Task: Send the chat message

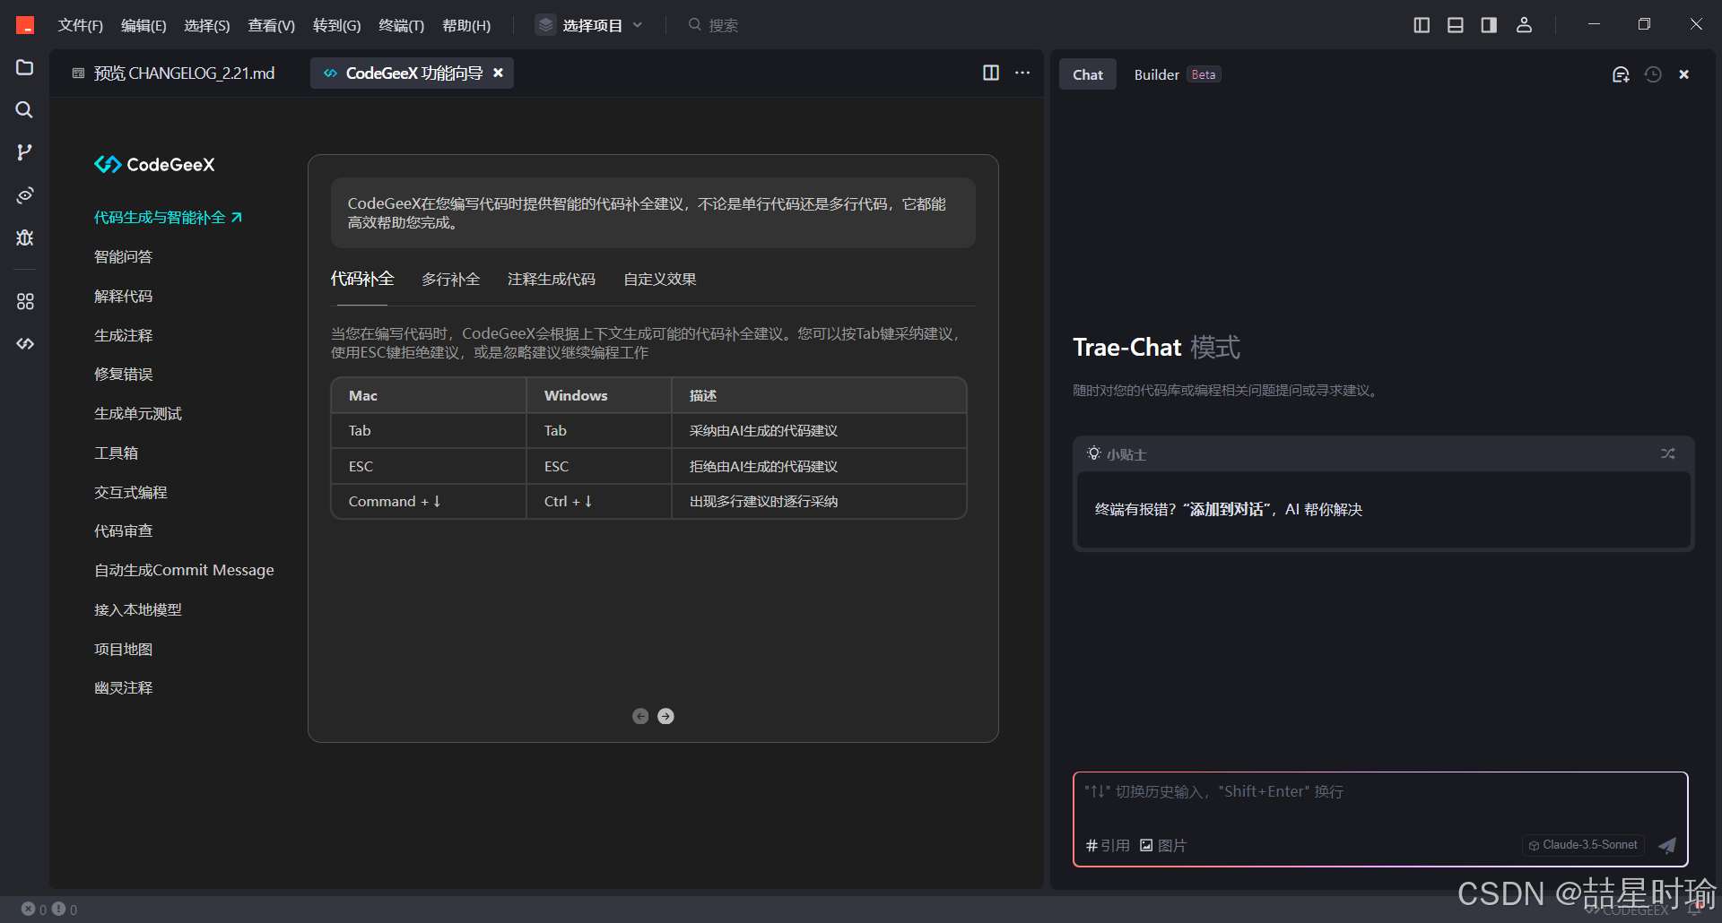Action: click(1667, 845)
